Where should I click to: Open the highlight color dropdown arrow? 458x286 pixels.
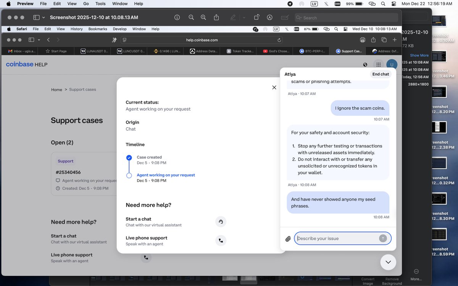click(244, 18)
